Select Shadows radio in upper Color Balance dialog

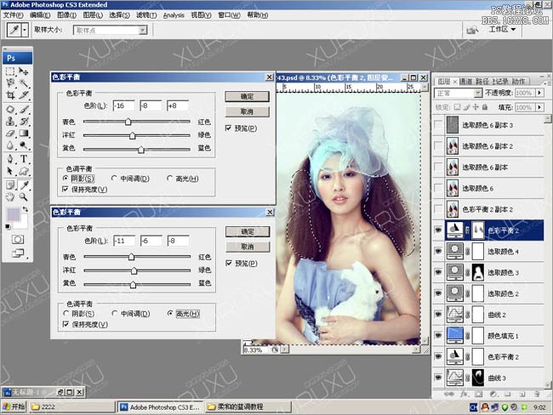pos(66,179)
